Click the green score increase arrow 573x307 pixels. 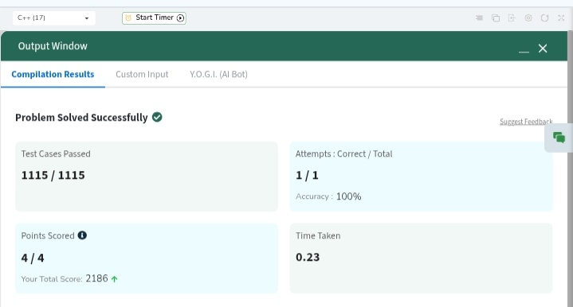[115, 279]
